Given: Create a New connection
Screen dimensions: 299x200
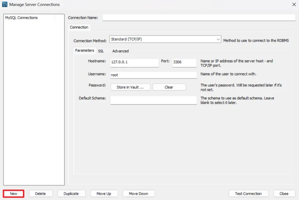Looking at the screenshot, I should 14,194.
